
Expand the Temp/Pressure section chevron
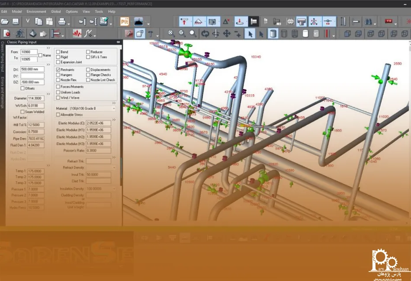click(x=48, y=166)
